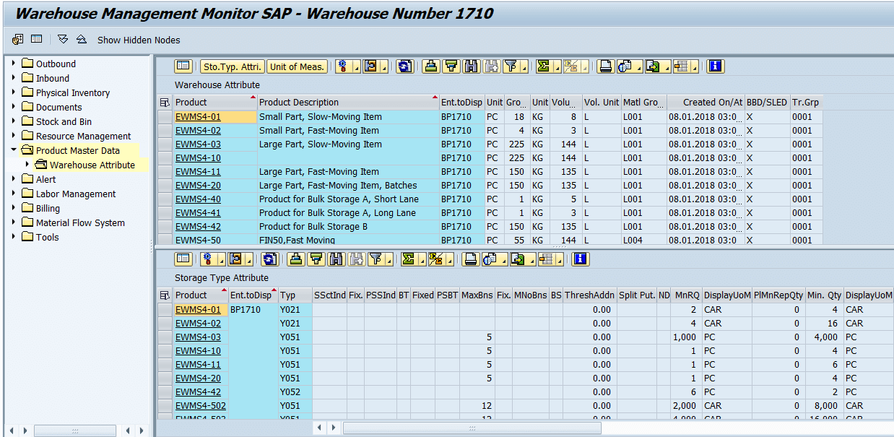Collapse the Product Master Data folder
The height and width of the screenshot is (437, 894).
12,150
